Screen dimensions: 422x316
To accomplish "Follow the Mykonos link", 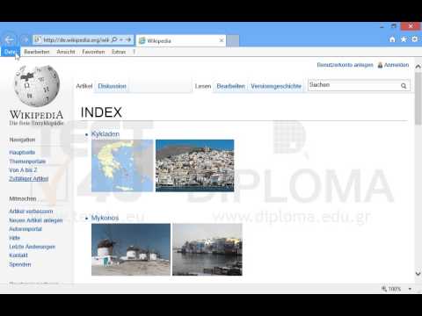I will [x=105, y=218].
